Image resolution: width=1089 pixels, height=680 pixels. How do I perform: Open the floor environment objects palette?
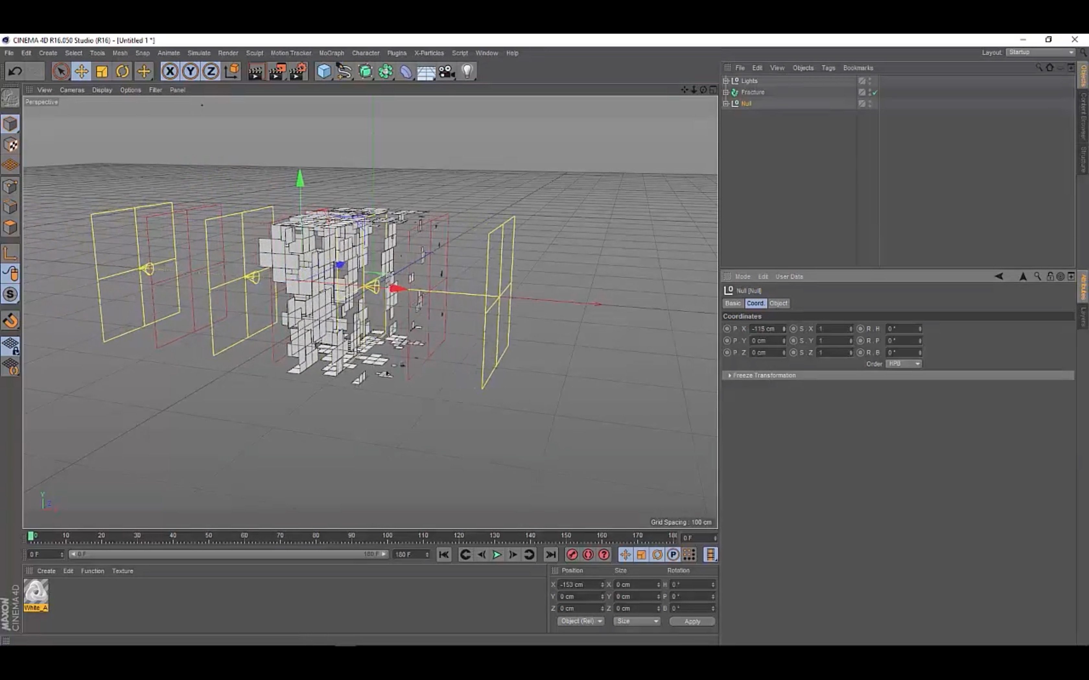click(426, 71)
